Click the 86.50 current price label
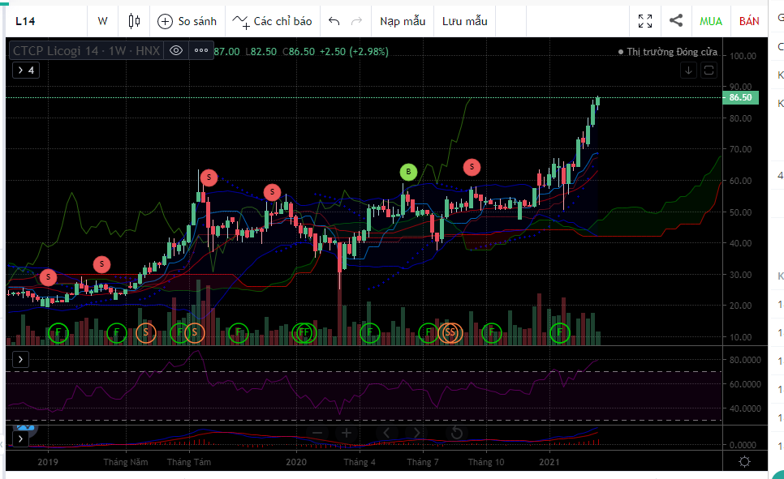The image size is (784, 479). coord(740,97)
